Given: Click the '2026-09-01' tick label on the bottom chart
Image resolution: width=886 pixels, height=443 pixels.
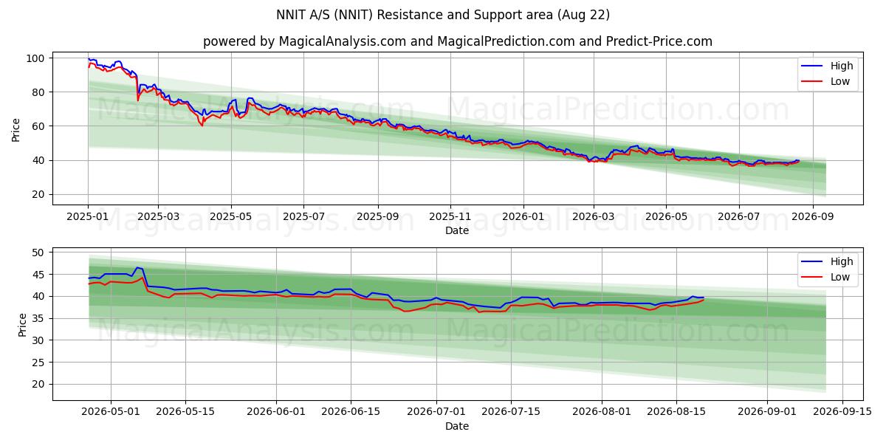Looking at the screenshot, I should [x=766, y=412].
